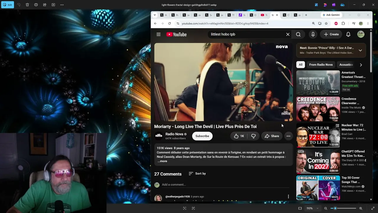Open the Clipchamp purple icon in Photos title bar
Screen dimensions: 378x213
pyautogui.click(x=334, y=5)
